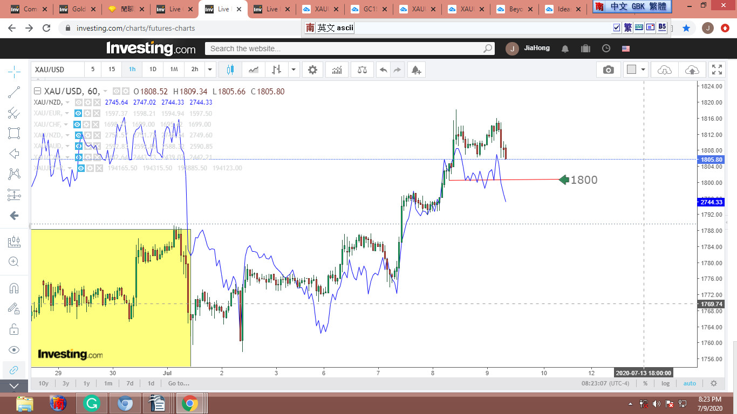Switch to the Gold browser tab

pos(78,9)
